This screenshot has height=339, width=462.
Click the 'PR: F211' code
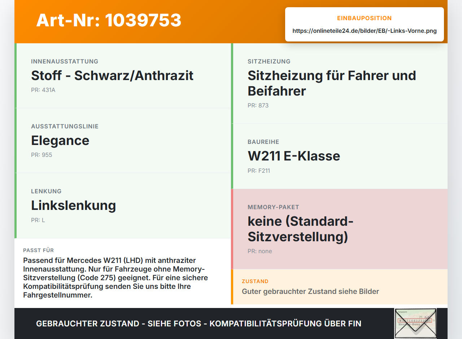(x=259, y=171)
